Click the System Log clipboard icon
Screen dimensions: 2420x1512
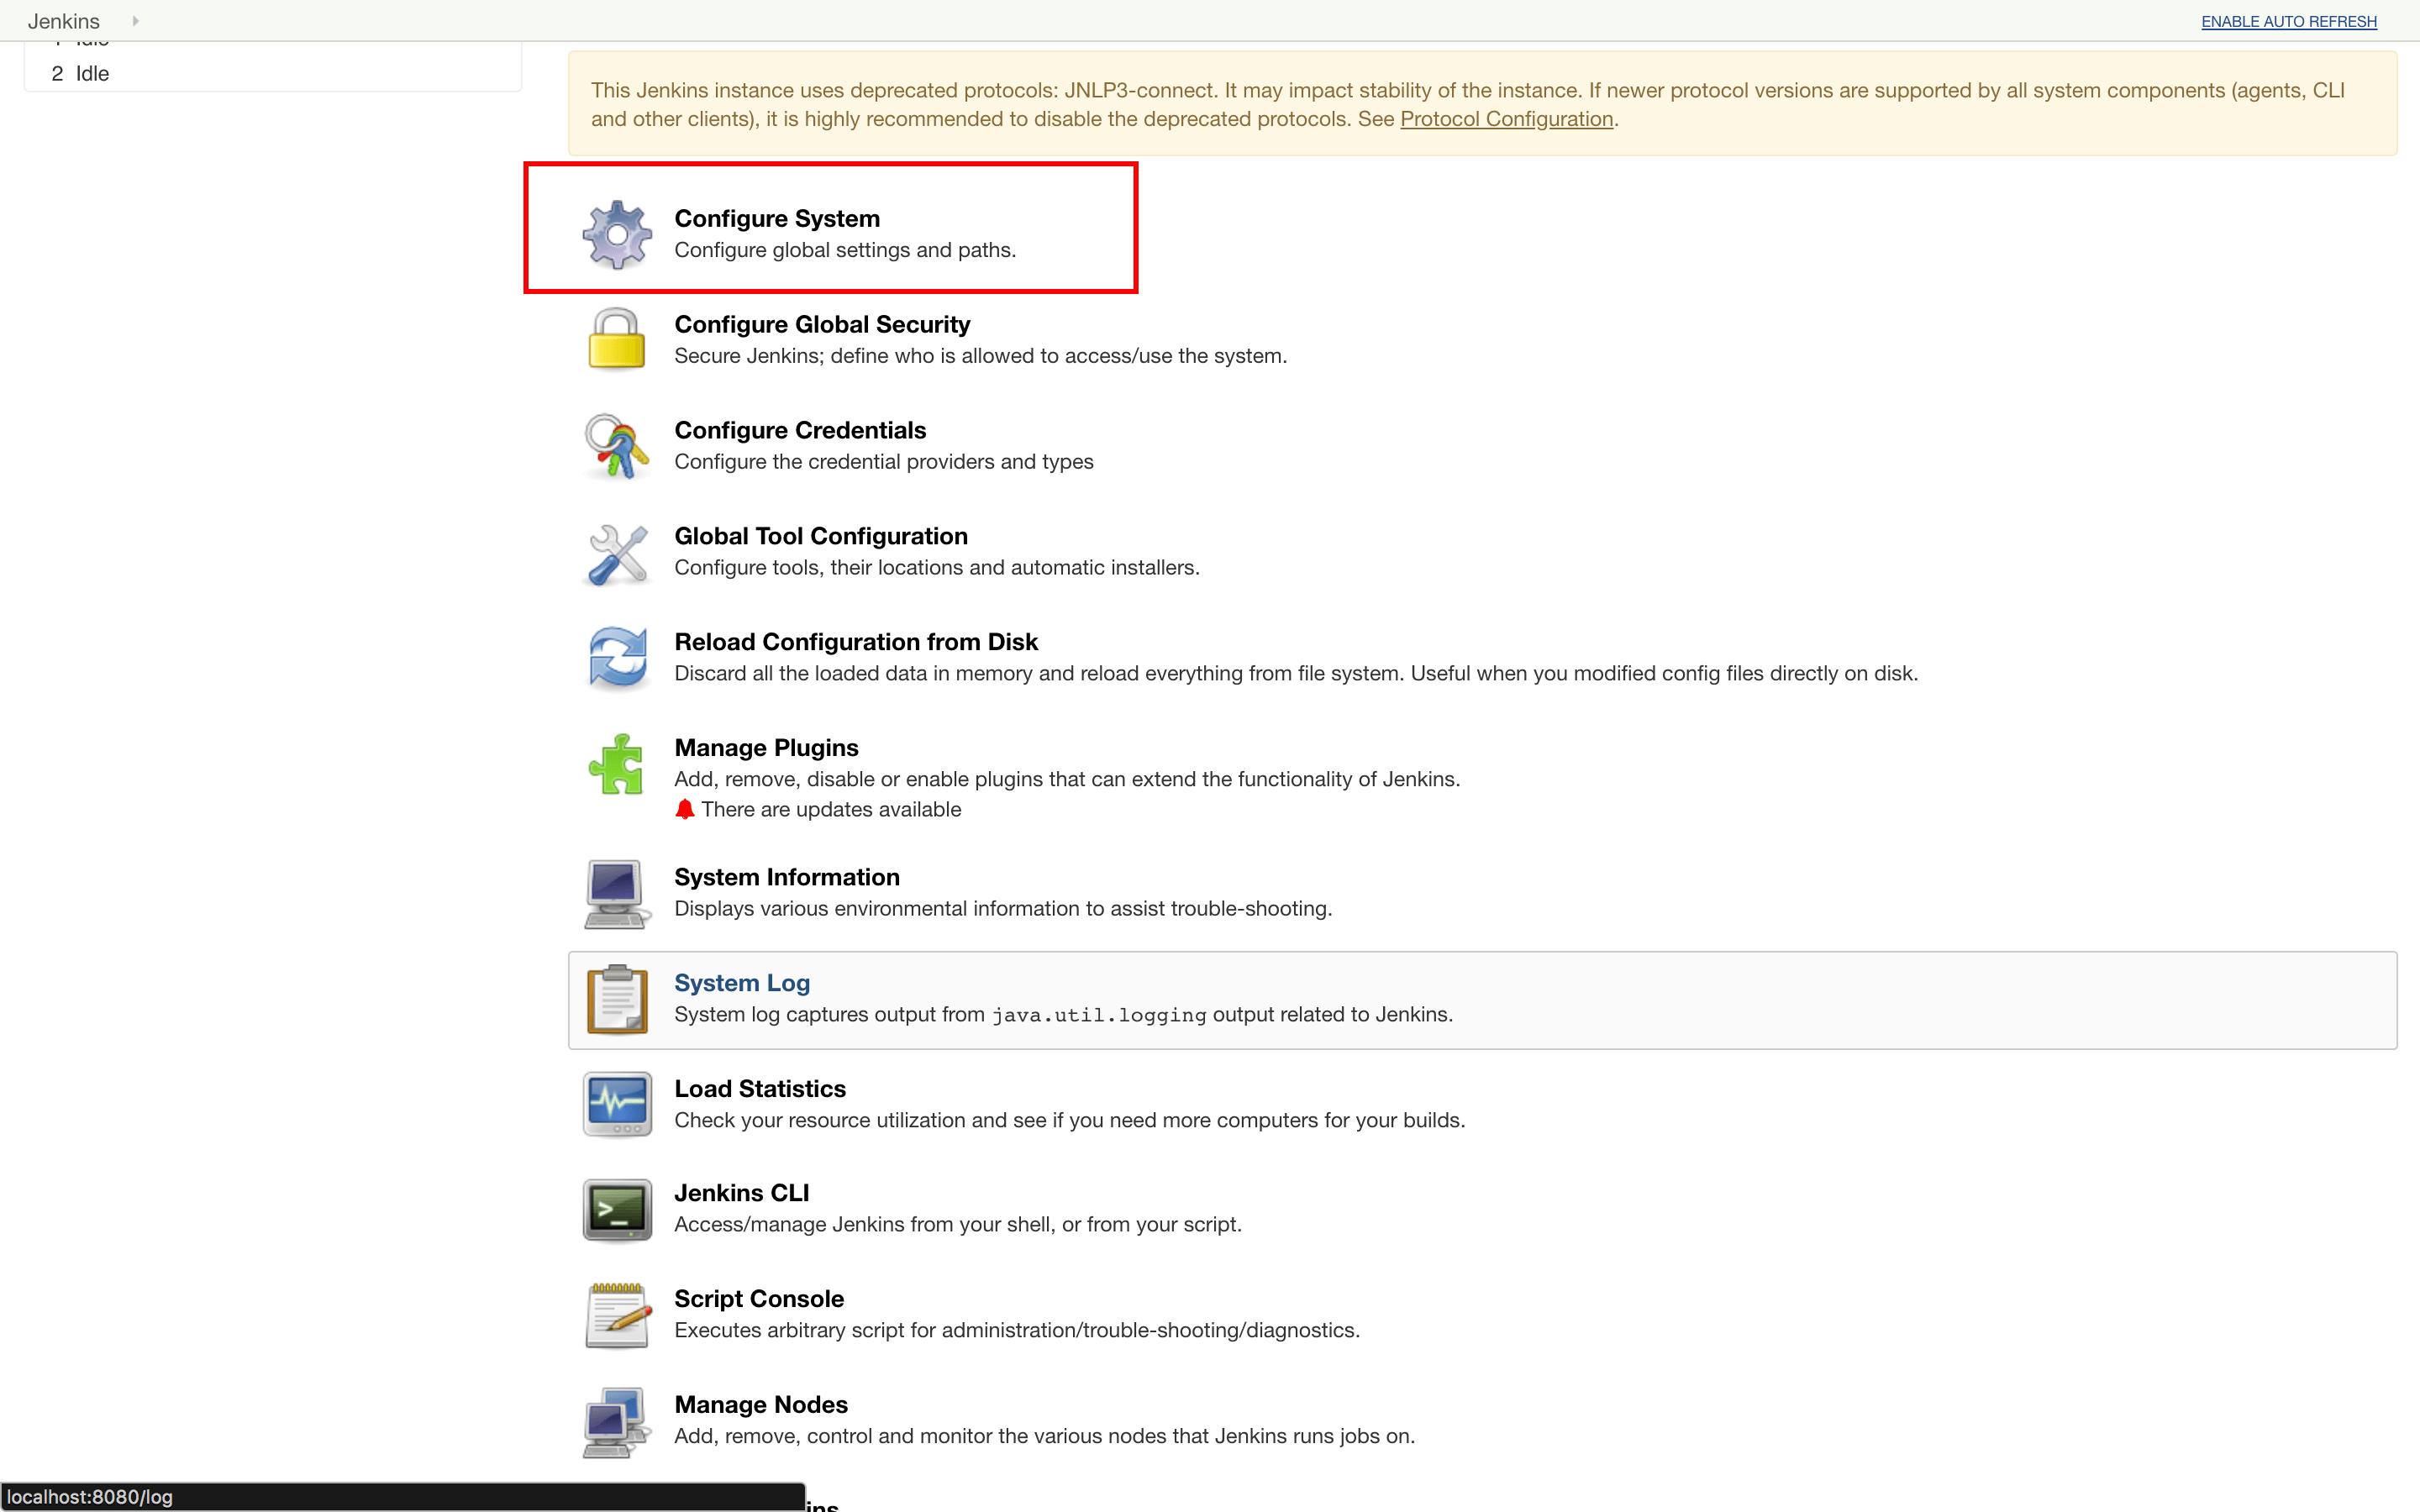617,999
